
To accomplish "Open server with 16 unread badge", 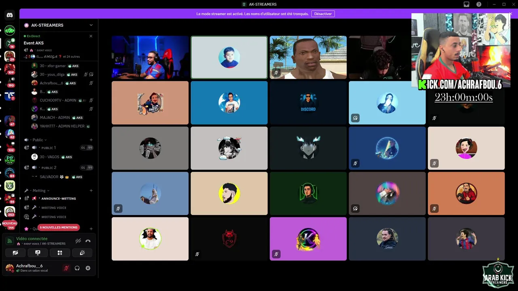I will (x=10, y=43).
